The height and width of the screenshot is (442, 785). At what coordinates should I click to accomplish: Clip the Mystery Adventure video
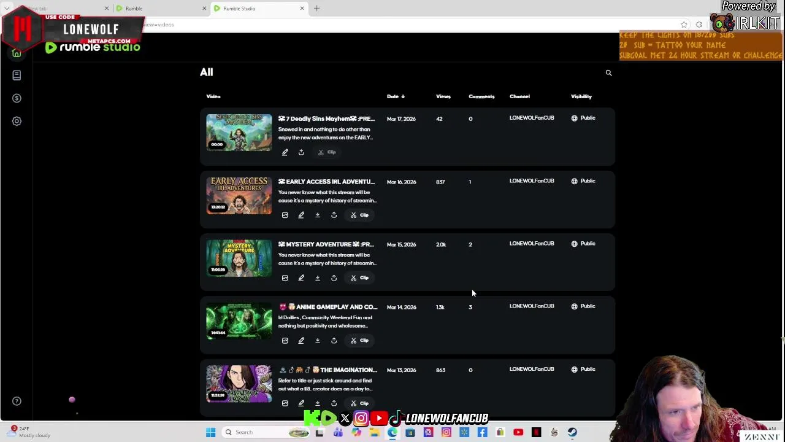click(x=359, y=277)
